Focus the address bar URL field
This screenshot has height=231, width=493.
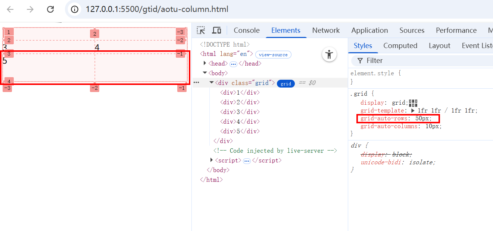[x=157, y=9]
